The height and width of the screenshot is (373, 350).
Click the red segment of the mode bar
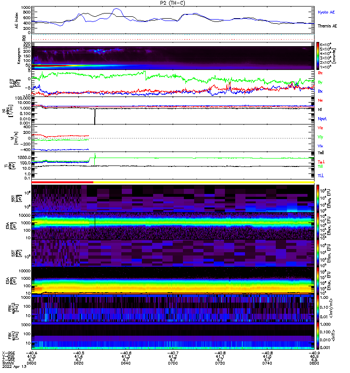tap(63, 182)
